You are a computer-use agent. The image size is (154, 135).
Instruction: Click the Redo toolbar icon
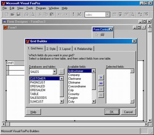pyautogui.click(x=66, y=14)
